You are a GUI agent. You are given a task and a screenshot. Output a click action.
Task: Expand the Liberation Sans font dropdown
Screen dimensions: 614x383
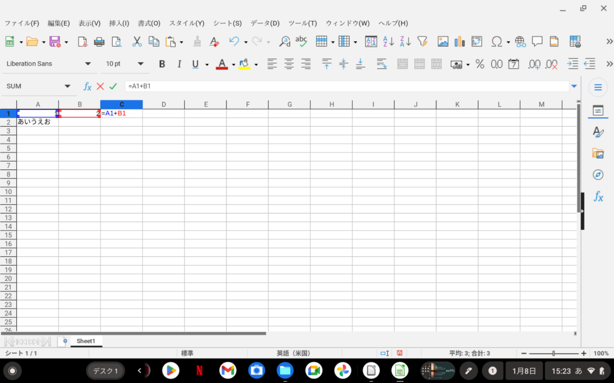point(88,64)
